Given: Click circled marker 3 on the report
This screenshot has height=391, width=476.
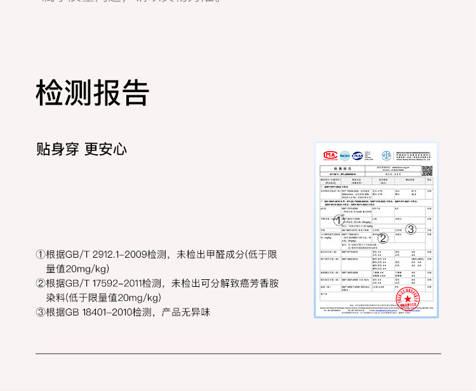Looking at the screenshot, I should [x=411, y=229].
